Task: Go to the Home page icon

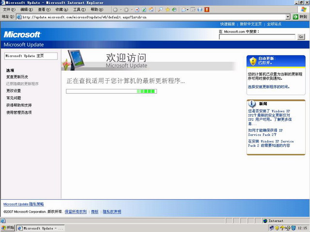Action: coord(151,10)
